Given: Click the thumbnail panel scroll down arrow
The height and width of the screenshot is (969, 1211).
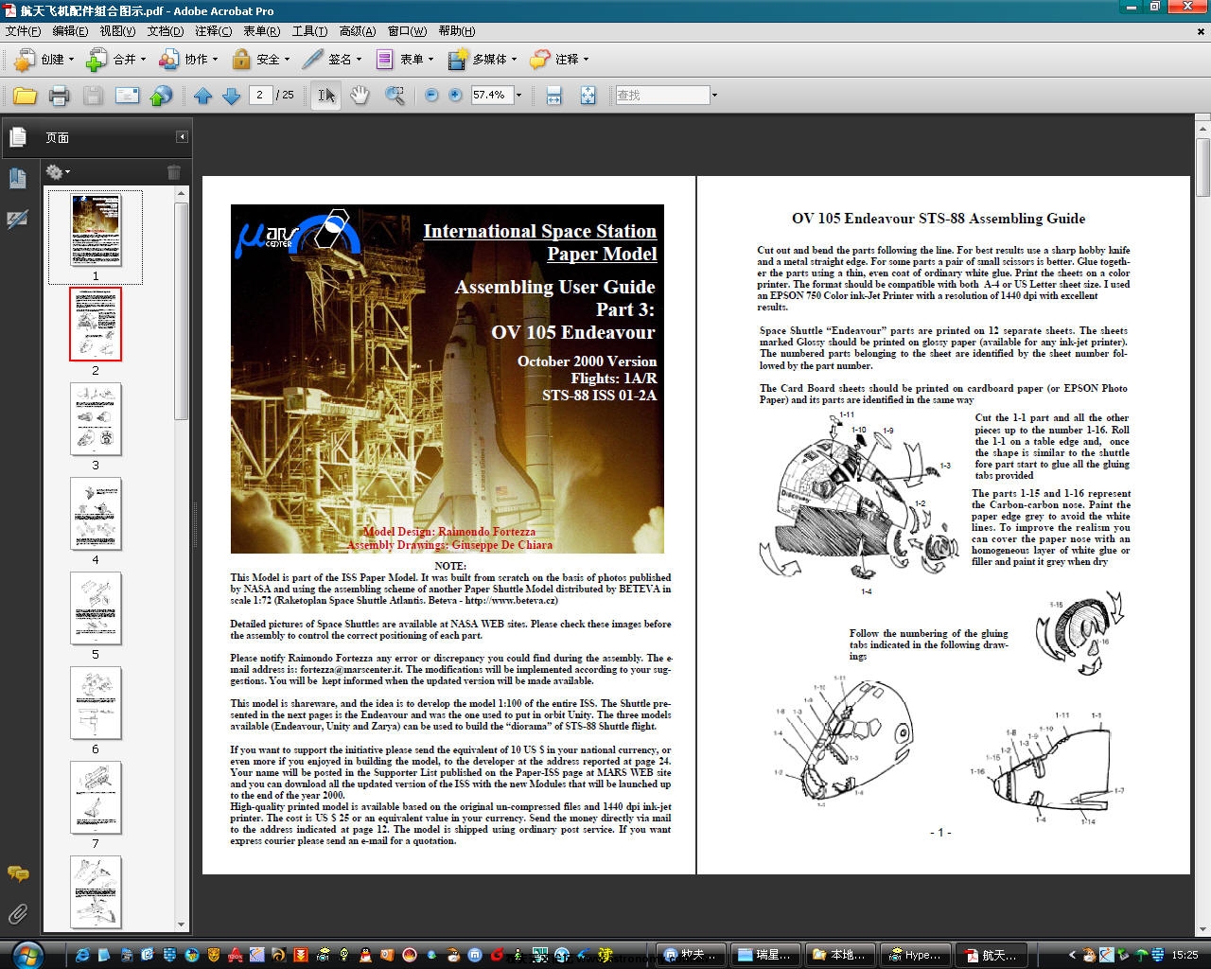Looking at the screenshot, I should [x=182, y=925].
